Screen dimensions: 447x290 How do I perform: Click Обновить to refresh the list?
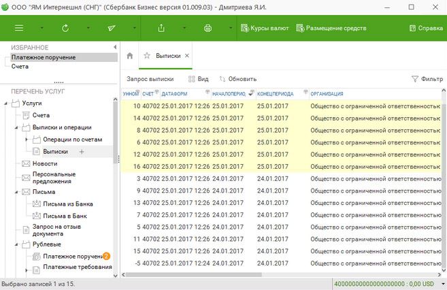(238, 79)
